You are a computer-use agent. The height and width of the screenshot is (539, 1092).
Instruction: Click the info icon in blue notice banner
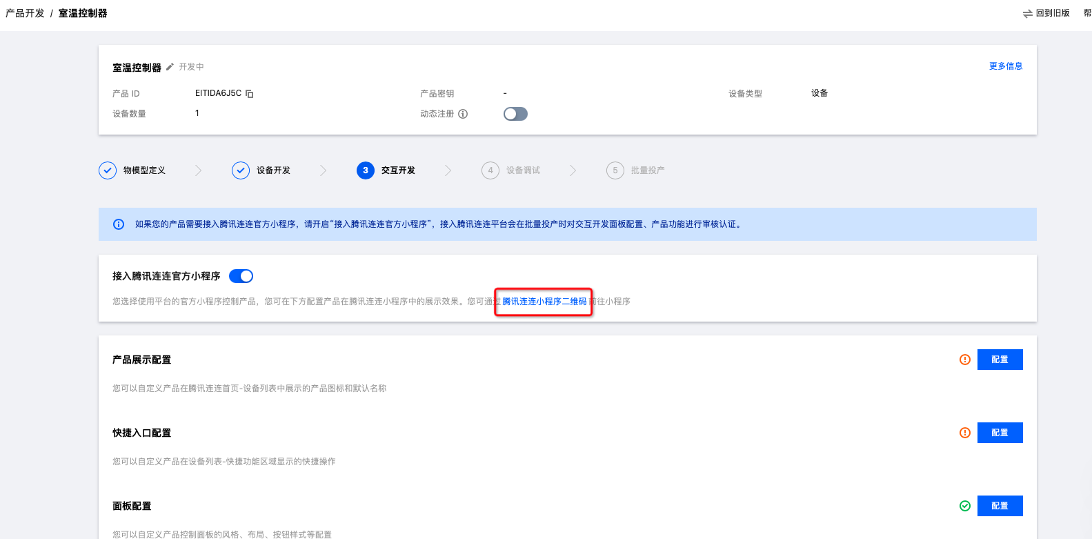click(119, 224)
